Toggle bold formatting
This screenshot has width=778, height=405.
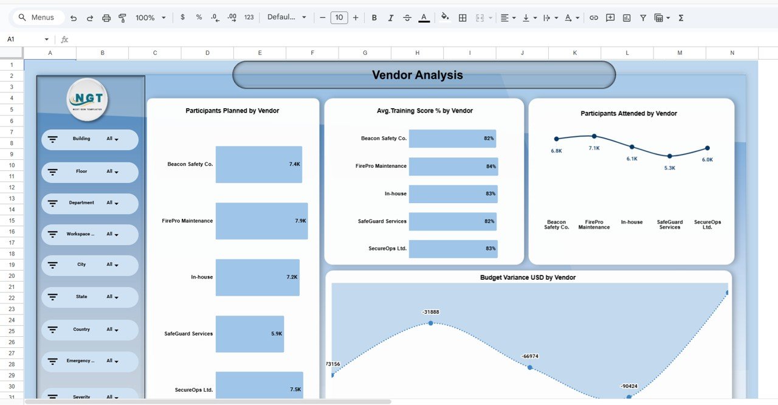point(374,18)
